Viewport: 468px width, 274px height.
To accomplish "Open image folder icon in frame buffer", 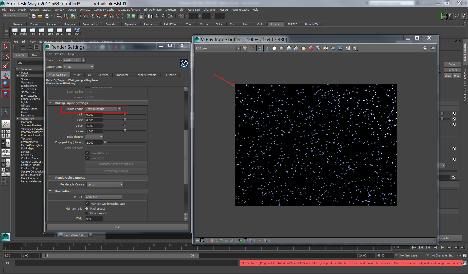I will pyautogui.click(x=303, y=48).
